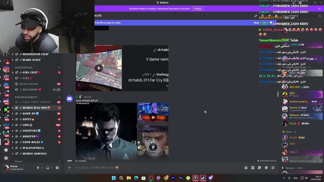Open member SAIF in Editer group

coord(302,145)
